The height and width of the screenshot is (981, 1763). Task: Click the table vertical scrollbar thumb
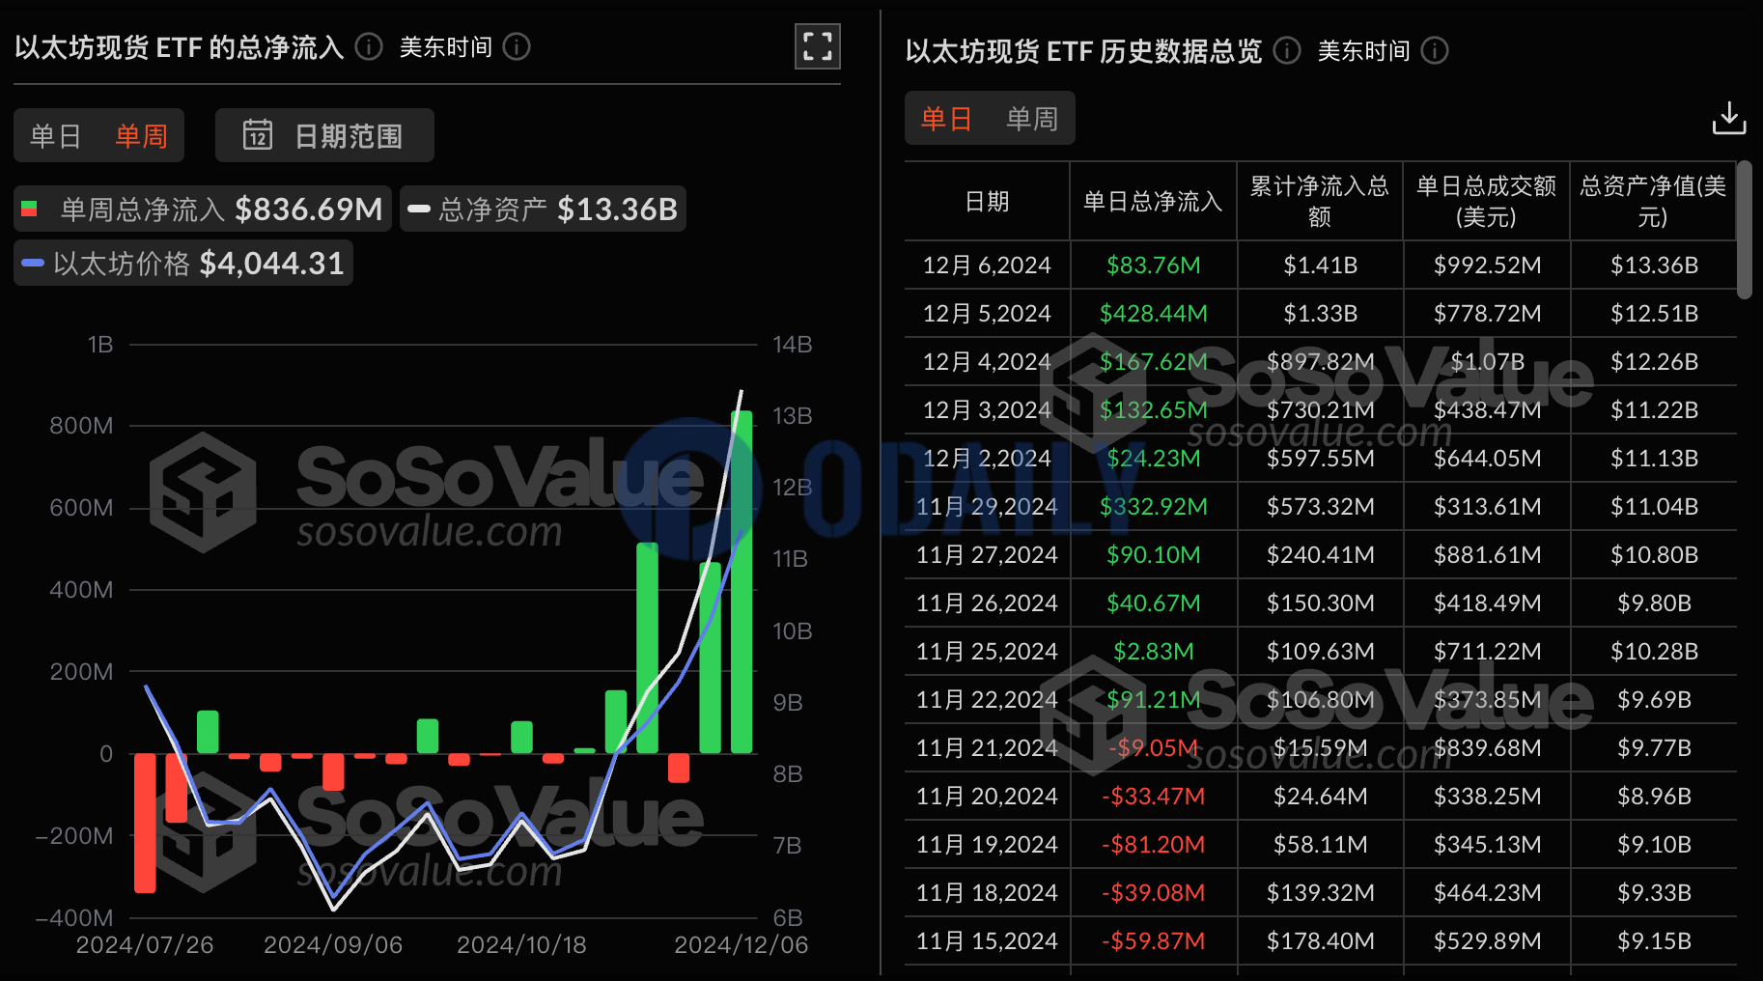[x=1744, y=230]
